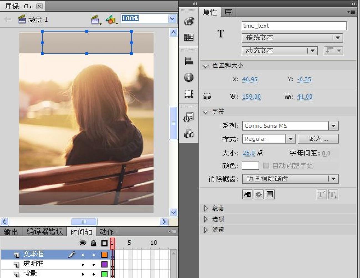The width and height of the screenshot is (360, 278).
Task: Open the Transform panel icon
Action: coord(189,93)
